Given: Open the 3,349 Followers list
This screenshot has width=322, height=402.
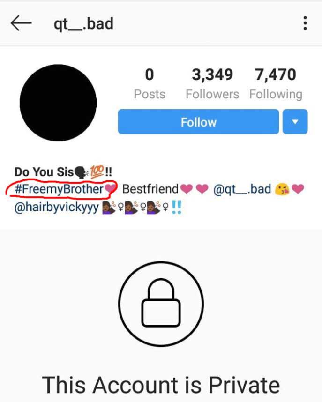Looking at the screenshot, I should tap(212, 83).
